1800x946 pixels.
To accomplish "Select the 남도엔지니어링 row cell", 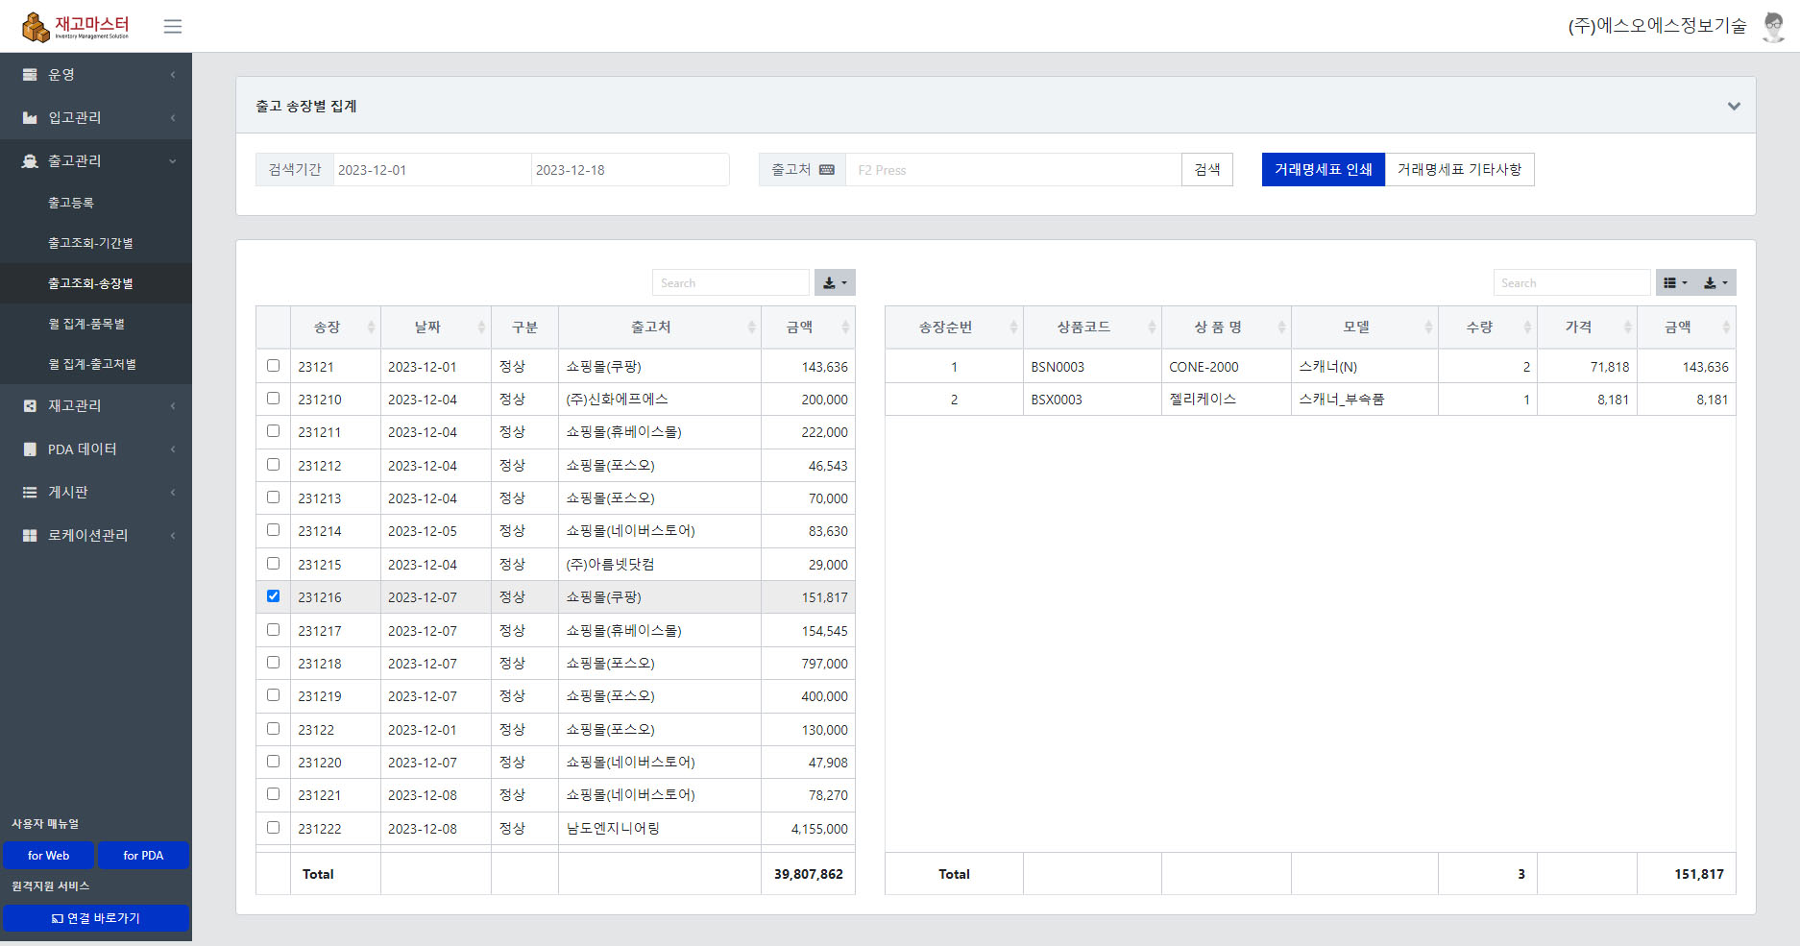I will point(660,829).
